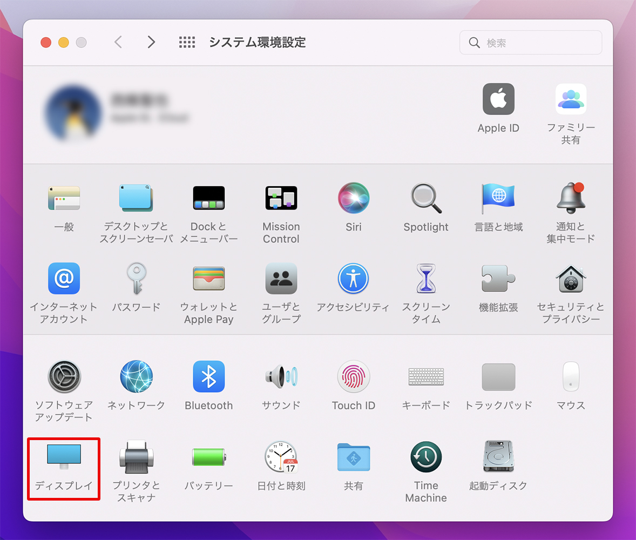Open マウス (Mouse) preferences
This screenshot has width=636, height=540.
[x=571, y=376]
